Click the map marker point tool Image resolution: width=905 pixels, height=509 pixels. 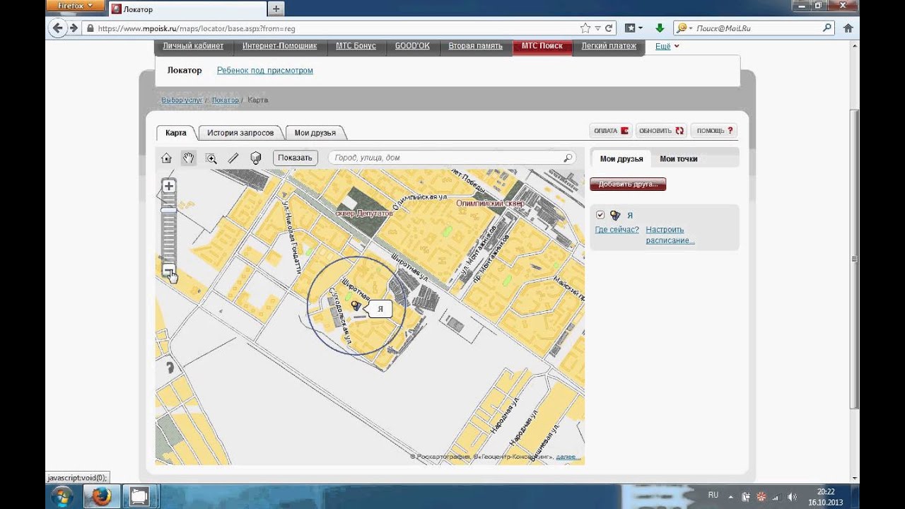tap(256, 158)
